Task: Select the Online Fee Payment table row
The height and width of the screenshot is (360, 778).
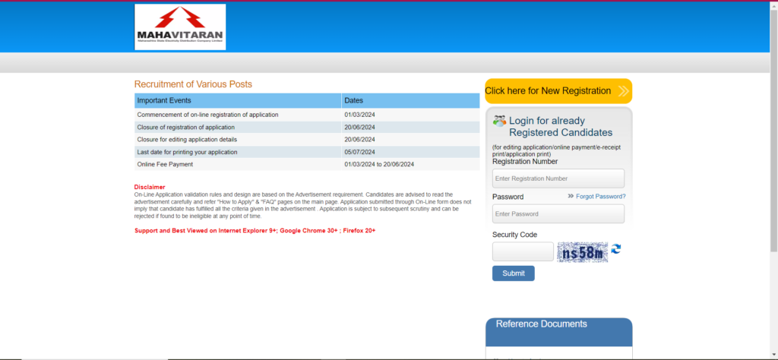Action: point(307,164)
